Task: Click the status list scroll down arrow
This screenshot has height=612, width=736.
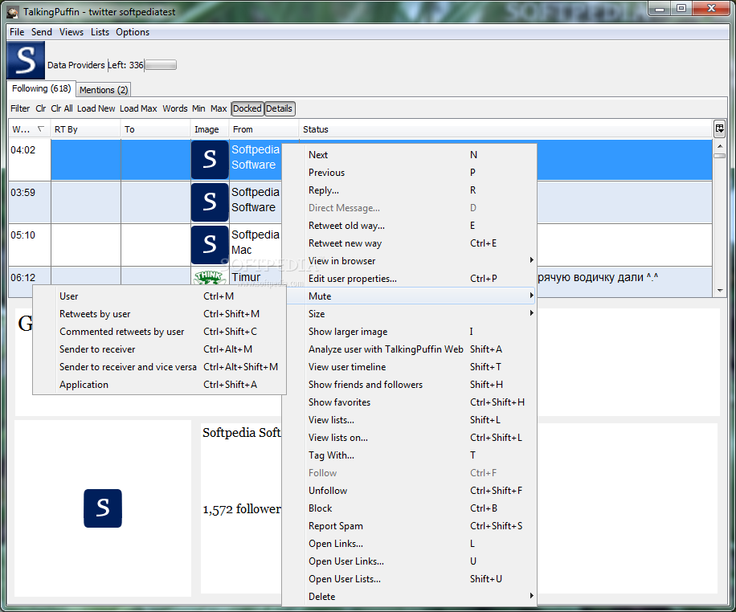Action: click(x=720, y=291)
